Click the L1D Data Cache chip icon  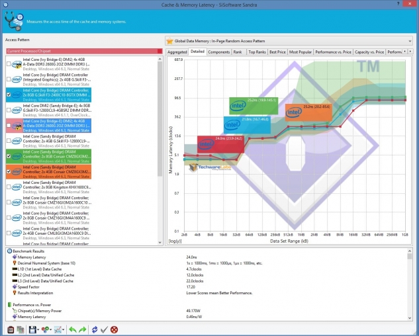pos(15,269)
